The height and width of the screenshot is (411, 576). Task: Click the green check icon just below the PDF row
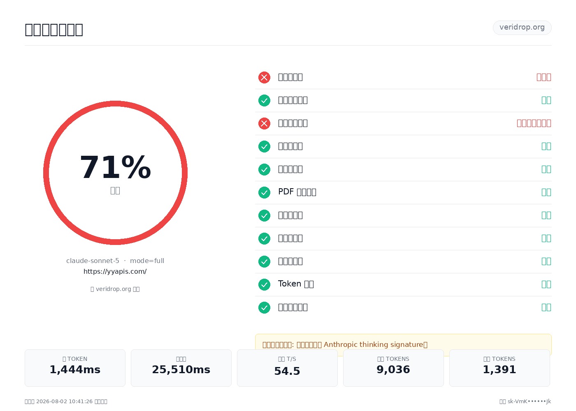click(x=264, y=215)
